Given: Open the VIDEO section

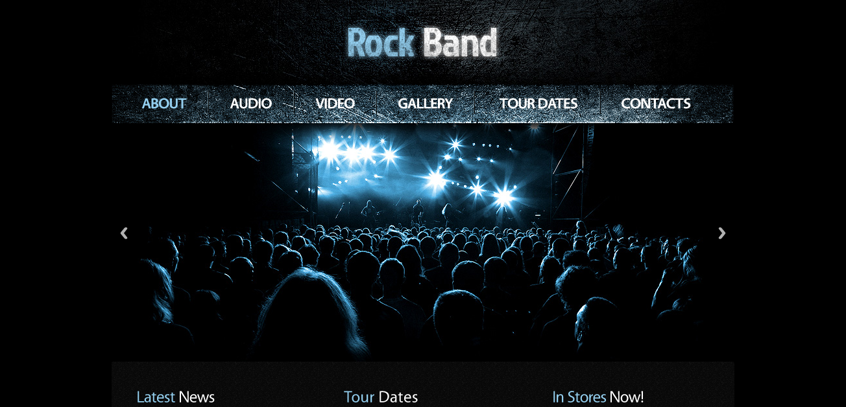Looking at the screenshot, I should tap(335, 104).
